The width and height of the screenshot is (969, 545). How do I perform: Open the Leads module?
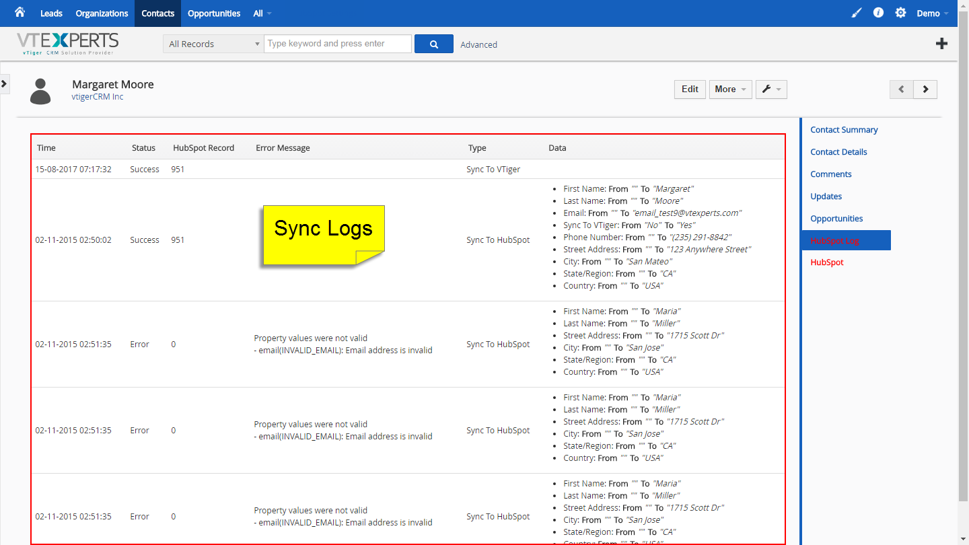pyautogui.click(x=51, y=13)
